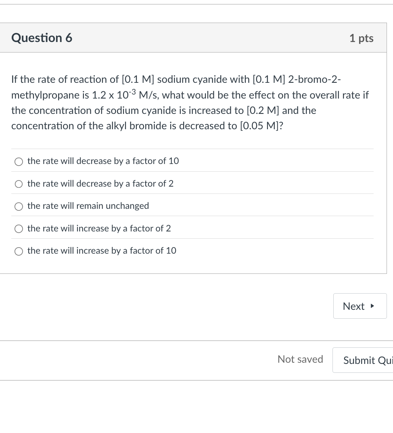Image resolution: width=393 pixels, height=433 pixels.
Task: Click the '1 pts' label
Action: (x=362, y=38)
